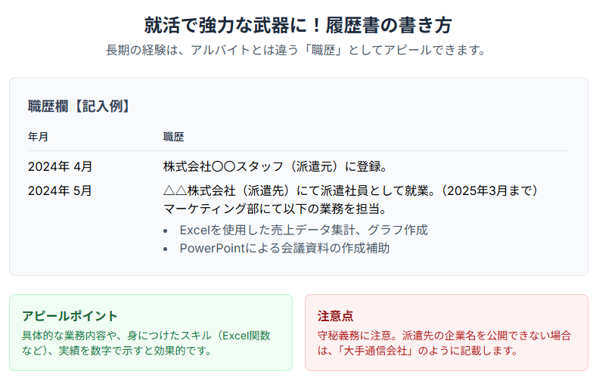Select the 職歴欄【記入例】 heading
599x387 pixels.
point(79,106)
